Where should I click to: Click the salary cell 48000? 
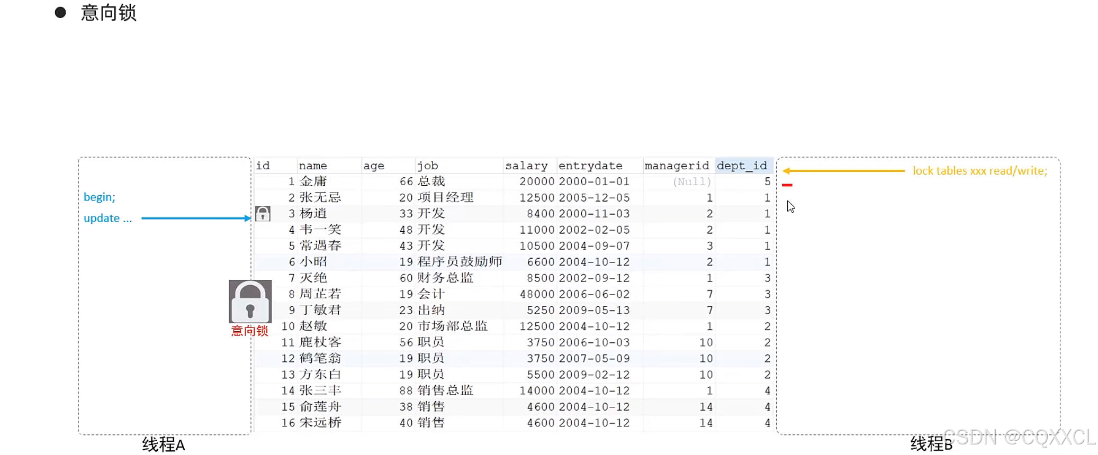coord(537,294)
